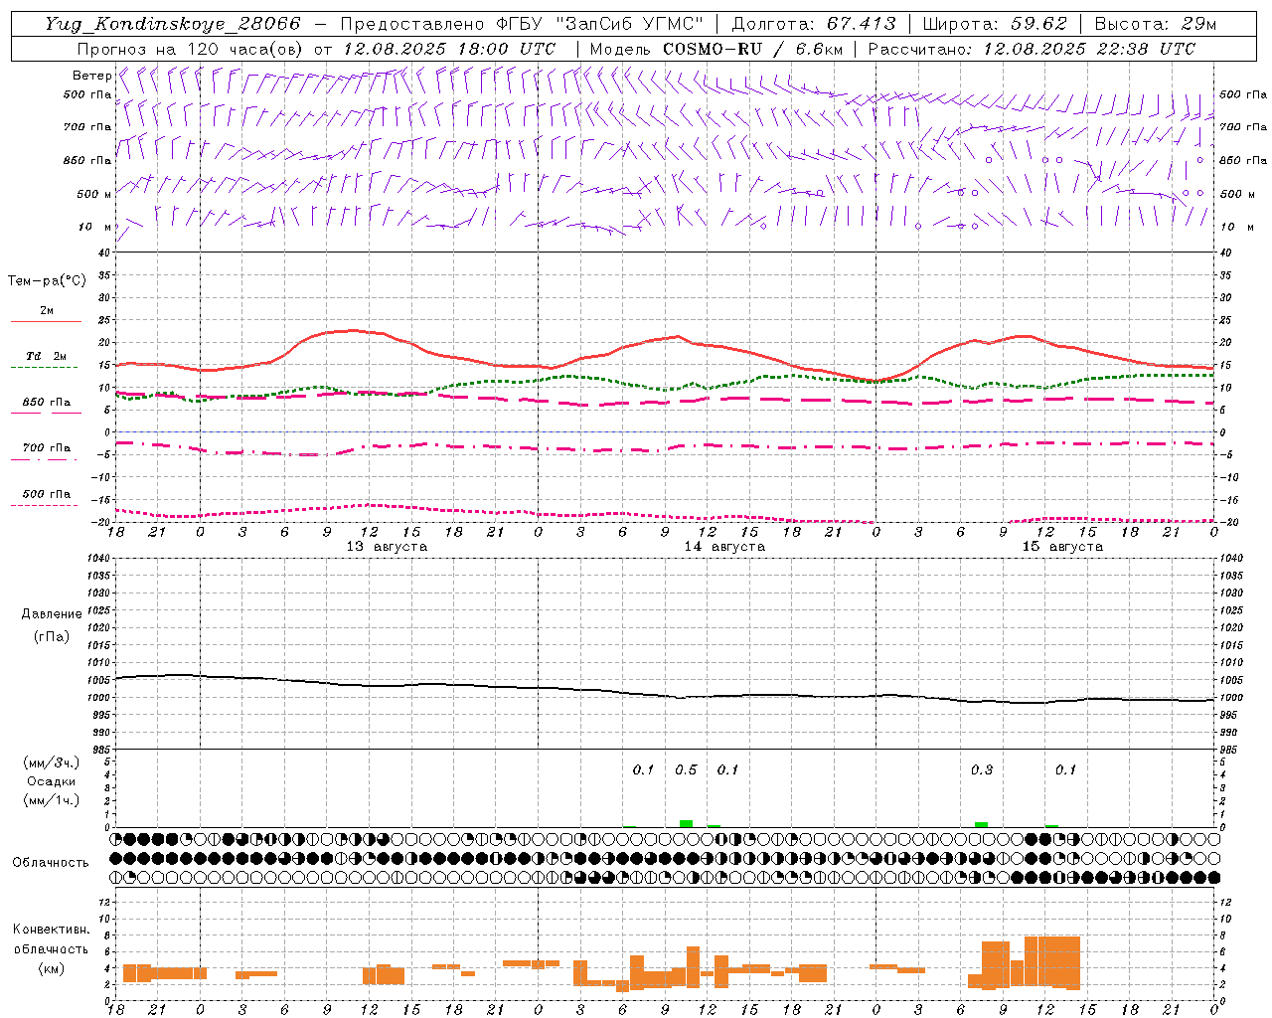The height and width of the screenshot is (1018, 1272).
Task: Click the 2м solid red legend line
Action: tap(46, 322)
